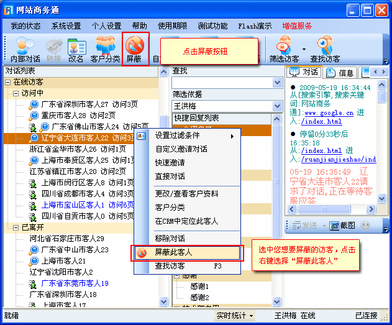Click the 查找访客 search visitors icon
This screenshot has width=392, height=325.
(325, 47)
